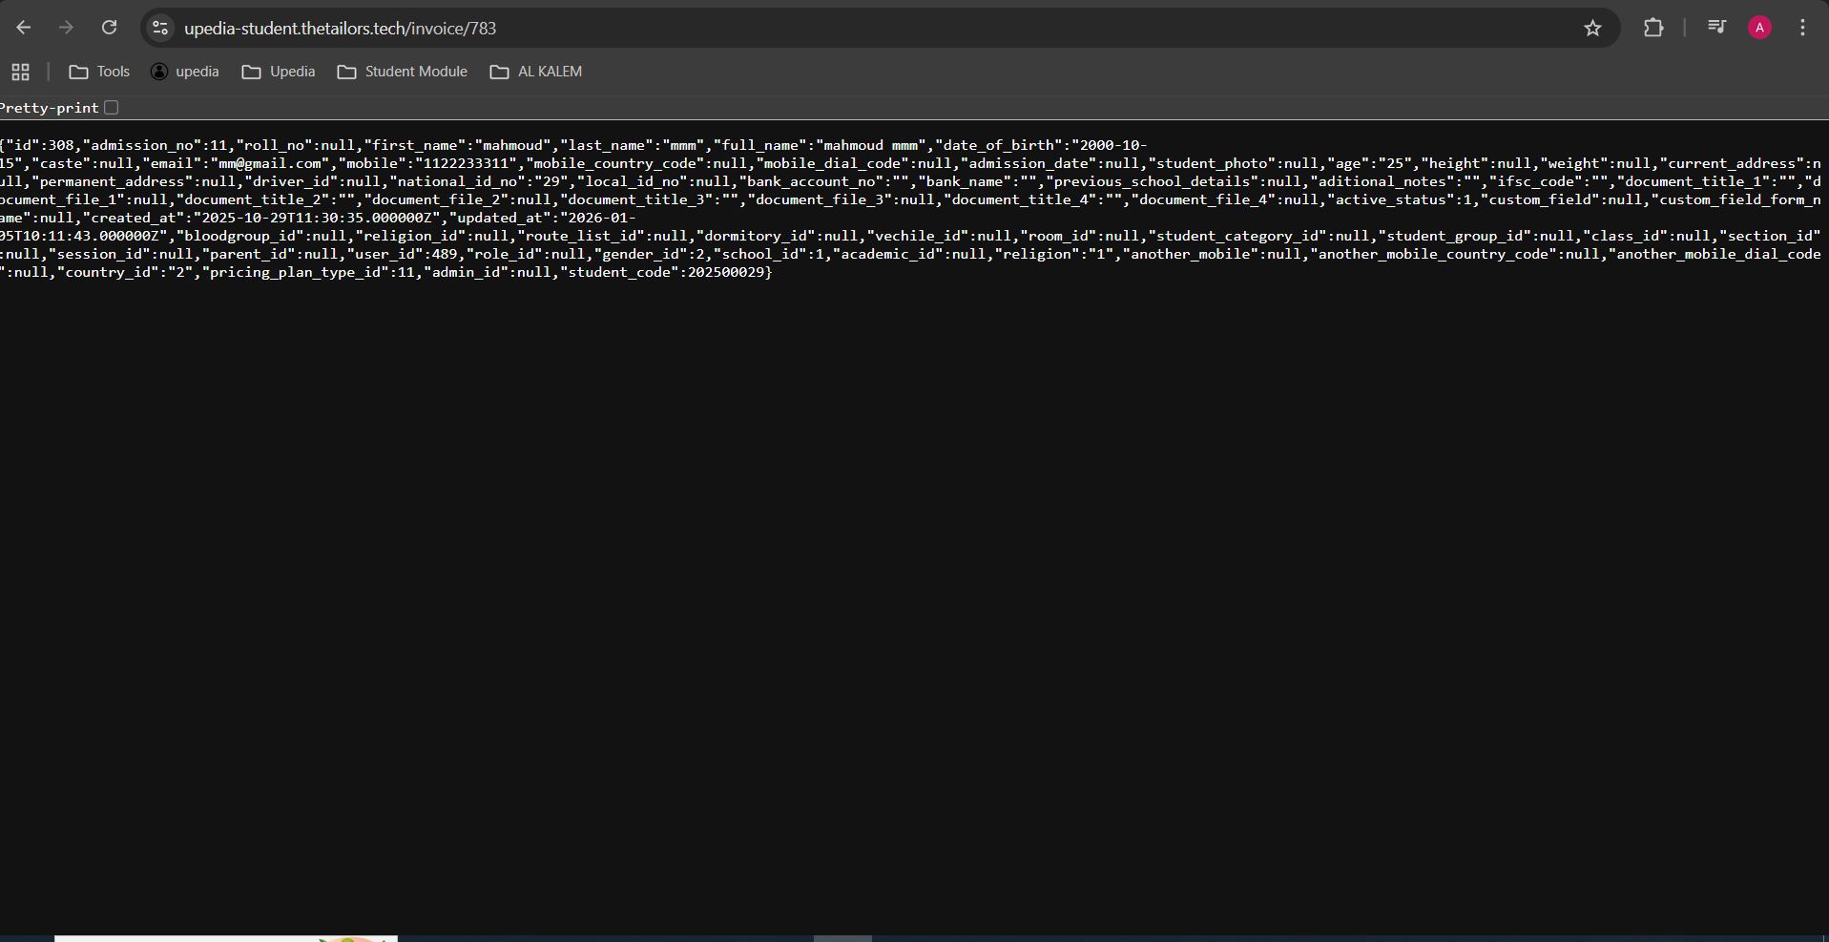Expand the Tools bookmark folder
The height and width of the screenshot is (942, 1829).
click(x=99, y=72)
